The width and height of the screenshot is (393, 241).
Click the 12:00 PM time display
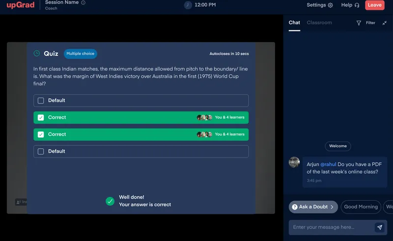click(205, 5)
